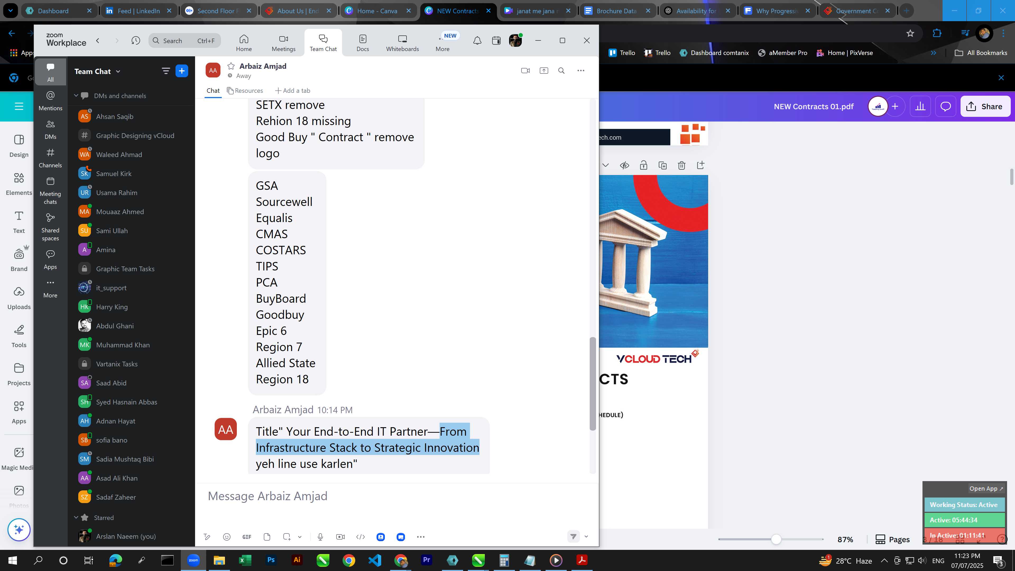Open Graphic Designing vCloud channel
The width and height of the screenshot is (1015, 571).
[x=131, y=136]
